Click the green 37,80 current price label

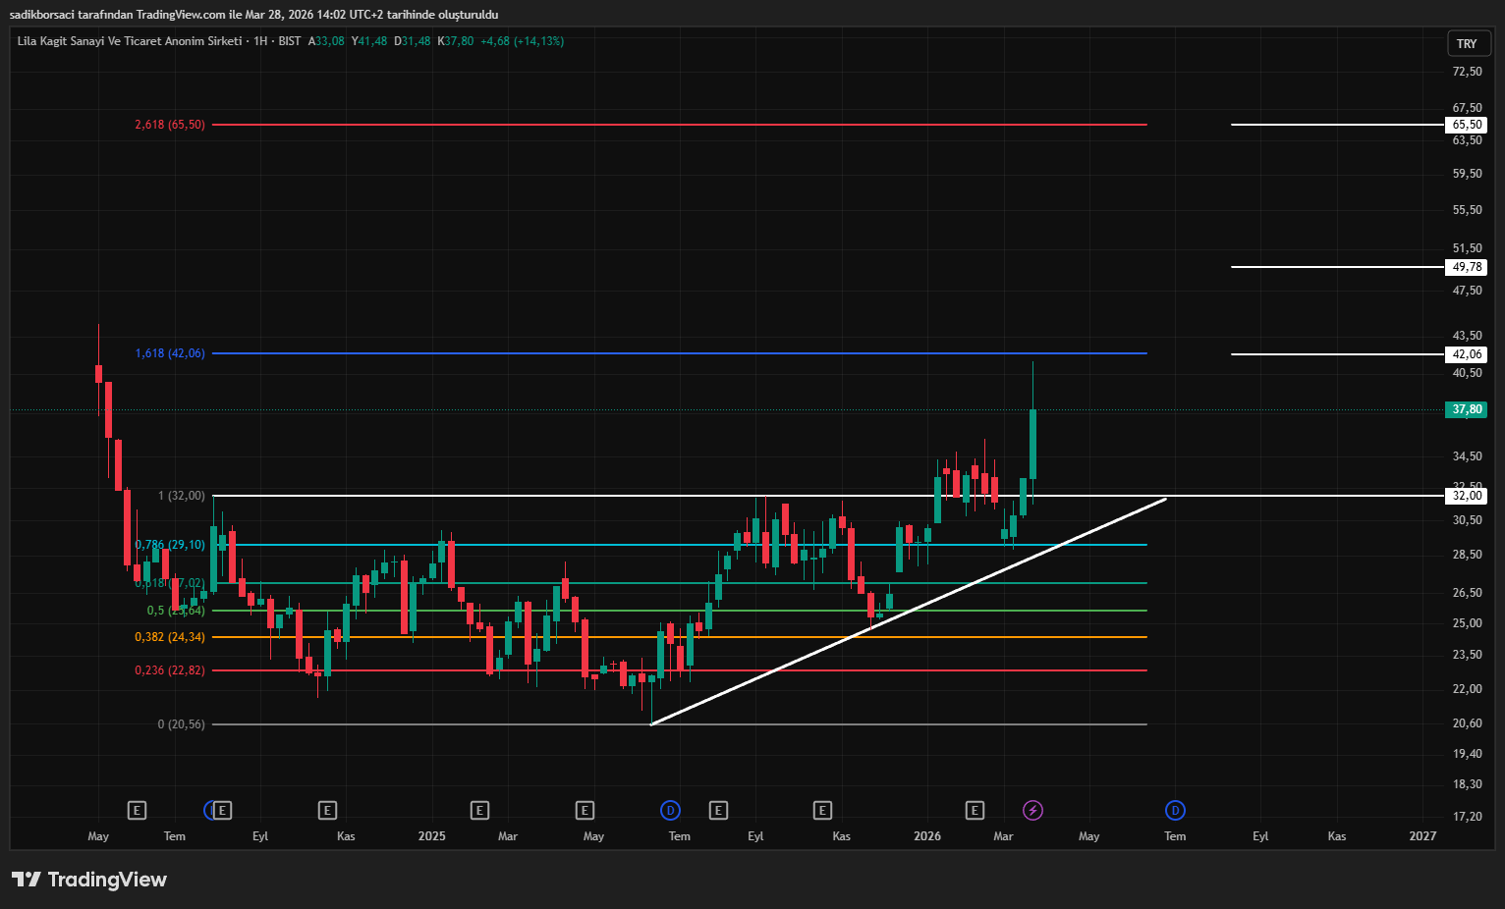point(1467,409)
